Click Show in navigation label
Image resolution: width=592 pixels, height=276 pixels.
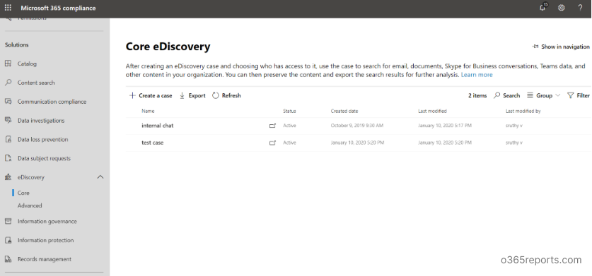coord(565,47)
